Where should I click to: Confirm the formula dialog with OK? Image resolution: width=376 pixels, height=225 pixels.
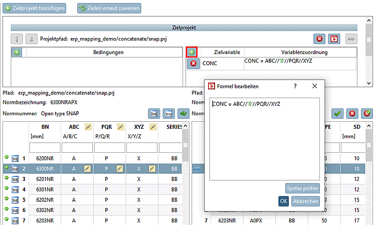[283, 201]
